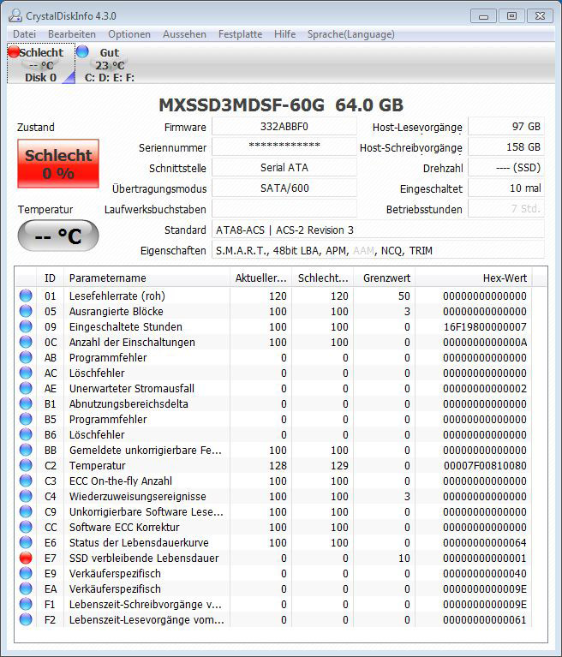Image resolution: width=562 pixels, height=657 pixels.
Task: Click the status icon in row B5
Action: coord(26,419)
